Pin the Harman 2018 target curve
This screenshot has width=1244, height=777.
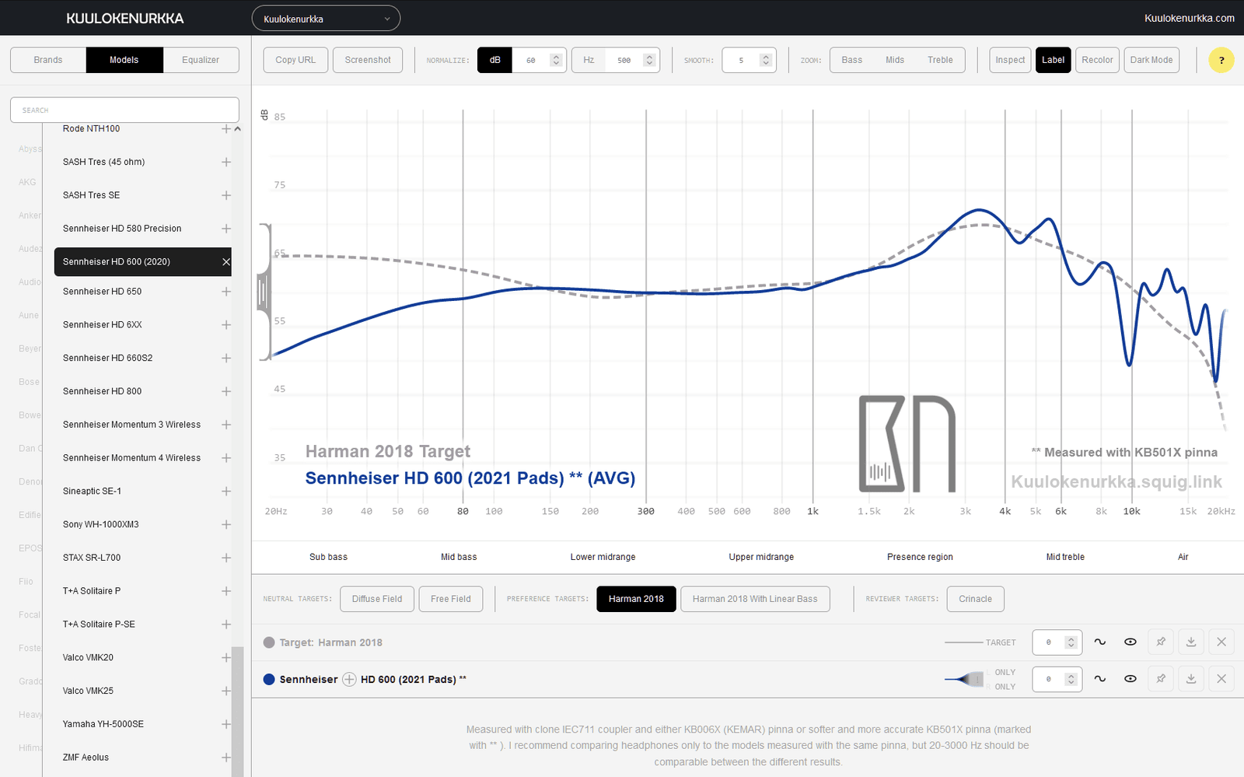[x=1161, y=642]
